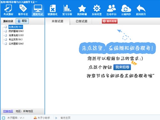The width and height of the screenshot is (160, 120).
Task: Select 法律法规(133) tree node
Action: [x=16, y=35]
